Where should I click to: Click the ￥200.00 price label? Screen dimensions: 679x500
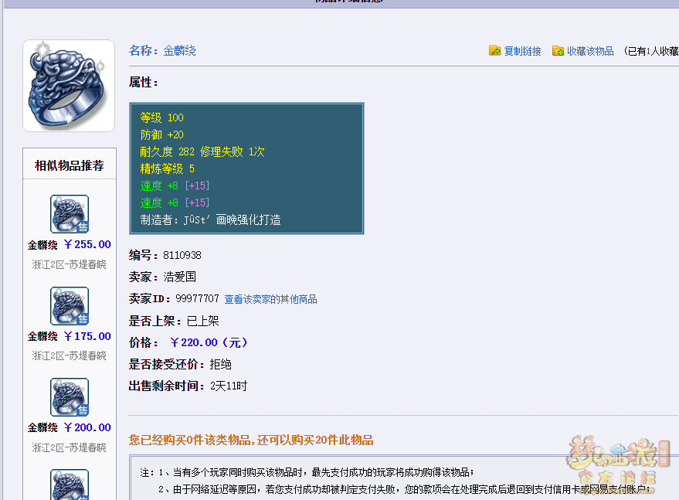point(87,427)
